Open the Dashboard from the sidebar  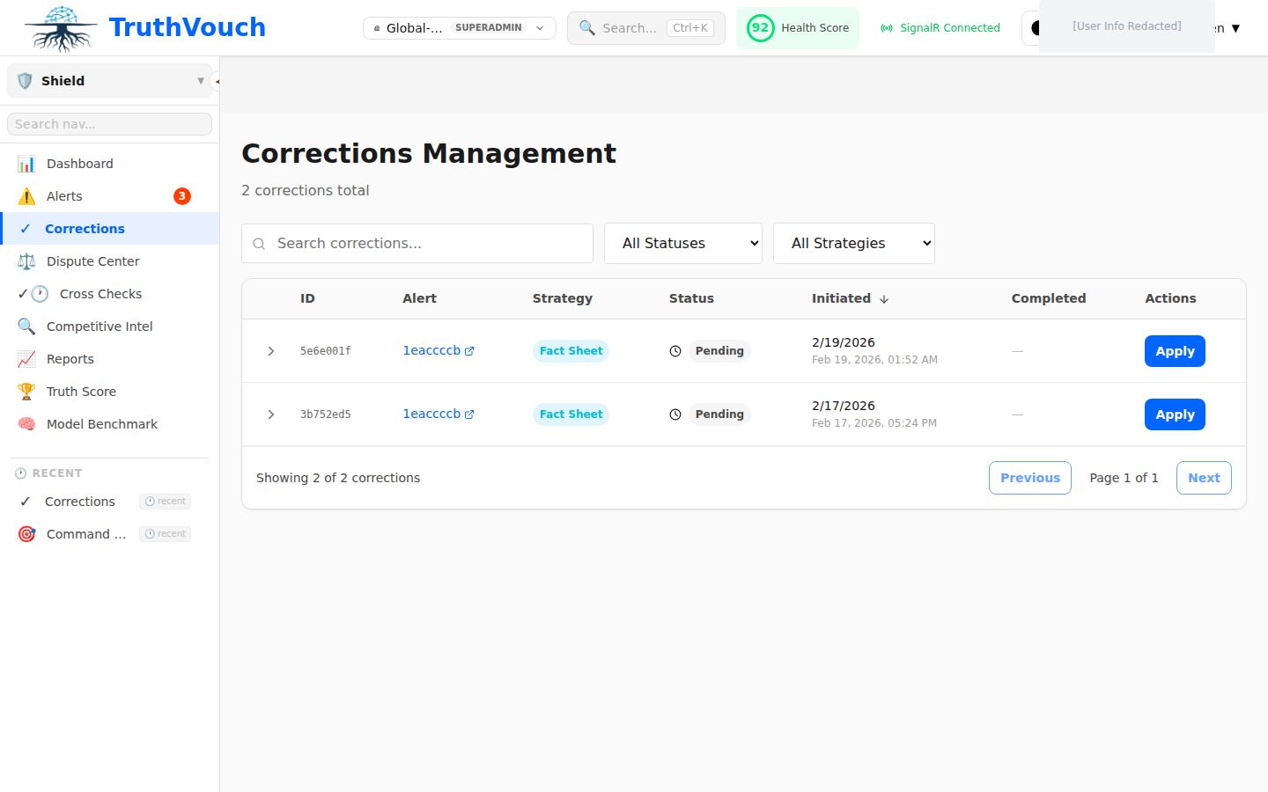79,163
